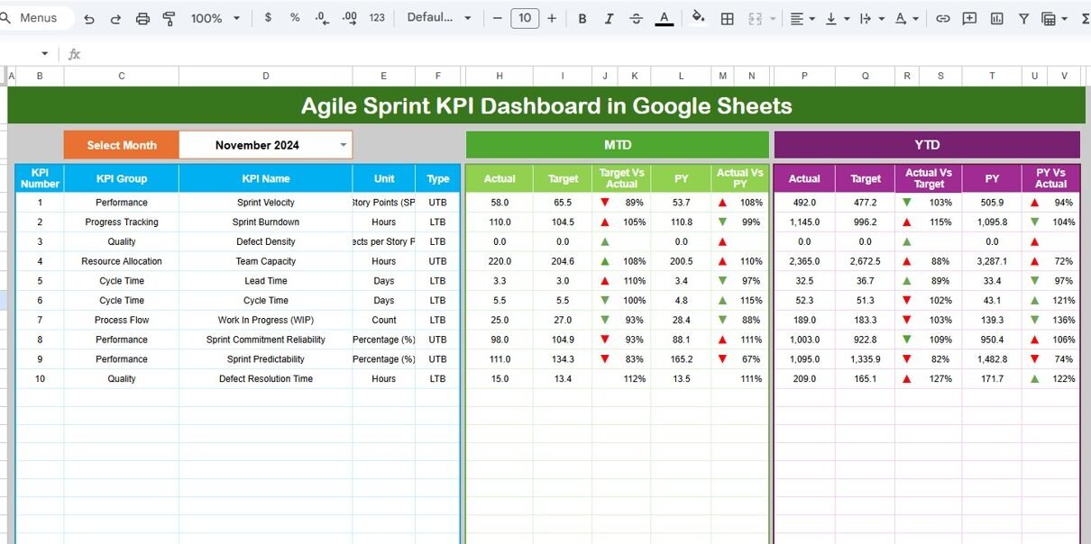Expand the Default font dropdown

point(439,18)
